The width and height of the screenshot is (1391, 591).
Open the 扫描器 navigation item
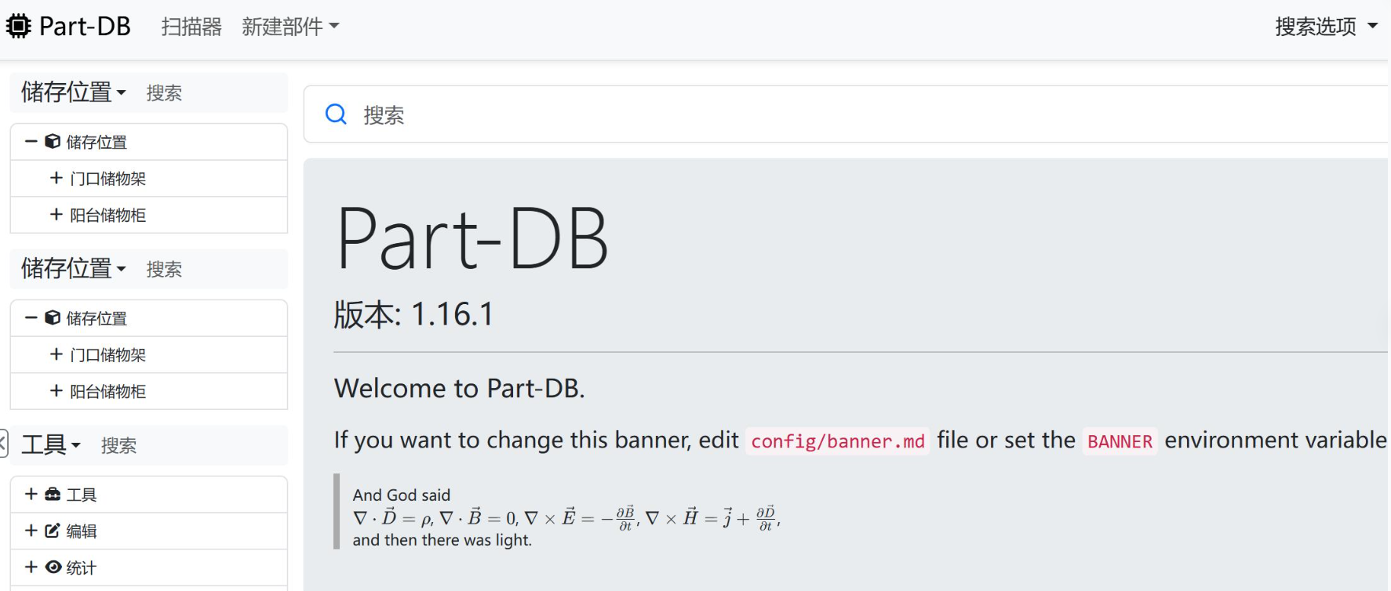point(191,27)
